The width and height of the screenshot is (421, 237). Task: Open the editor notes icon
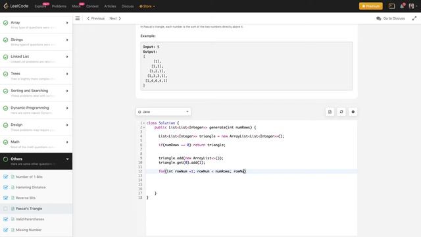(x=330, y=112)
